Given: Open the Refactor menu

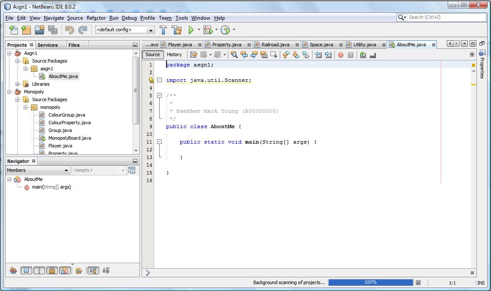Looking at the screenshot, I should pyautogui.click(x=96, y=18).
